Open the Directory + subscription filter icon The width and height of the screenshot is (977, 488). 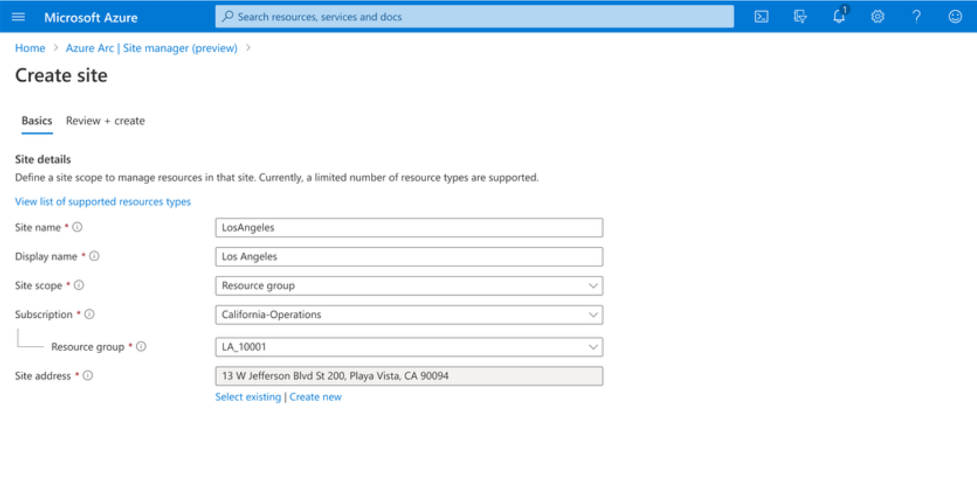(x=800, y=17)
